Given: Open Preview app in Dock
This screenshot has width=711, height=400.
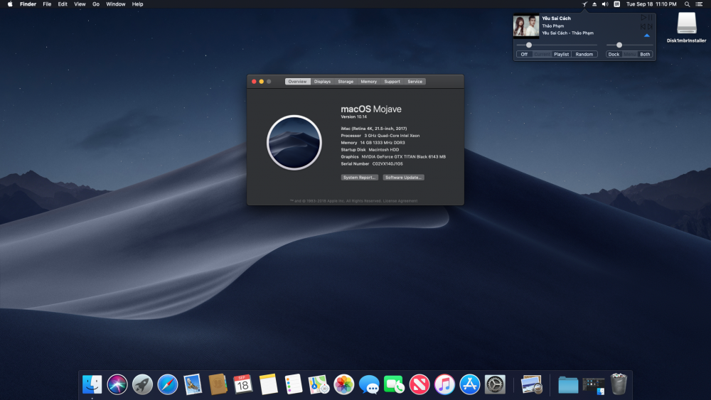Looking at the screenshot, I should click(x=531, y=384).
